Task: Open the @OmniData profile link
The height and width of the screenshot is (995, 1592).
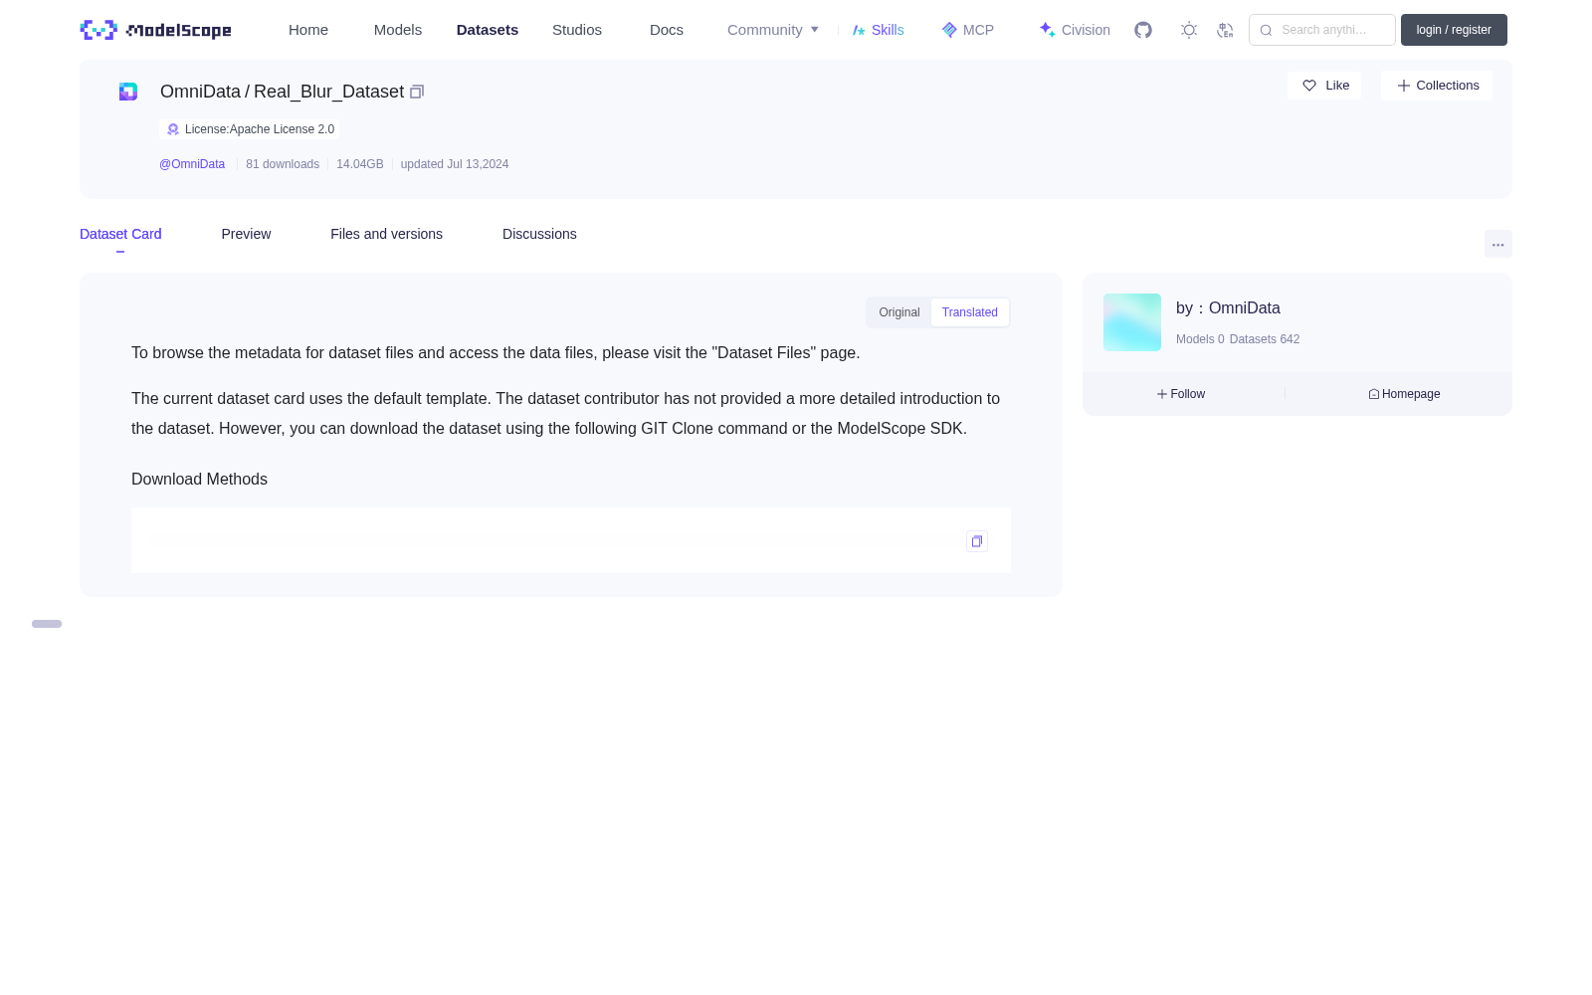Action: [192, 164]
